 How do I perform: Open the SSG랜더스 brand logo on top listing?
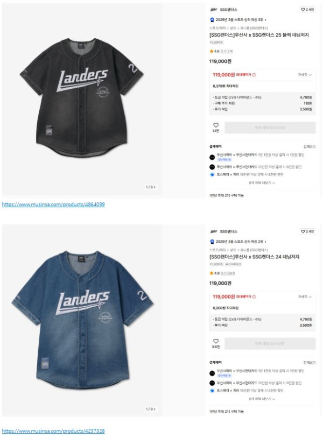coord(214,10)
